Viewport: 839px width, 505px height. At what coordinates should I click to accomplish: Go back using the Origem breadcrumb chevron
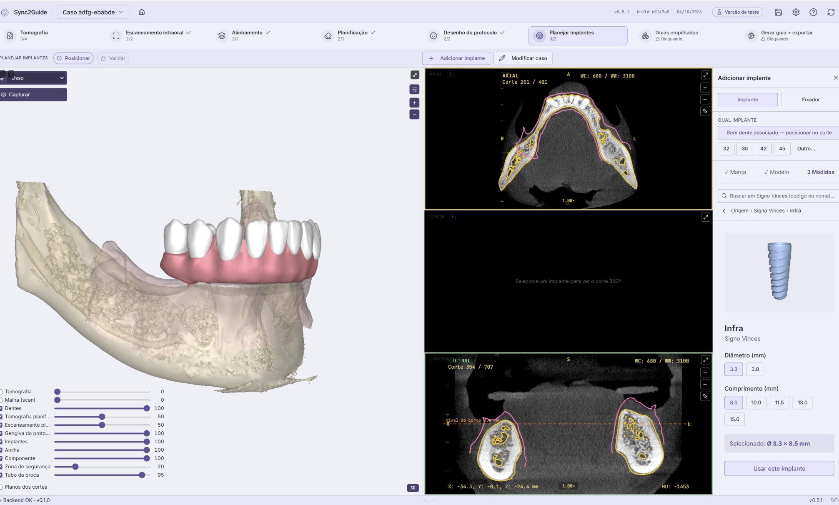724,211
